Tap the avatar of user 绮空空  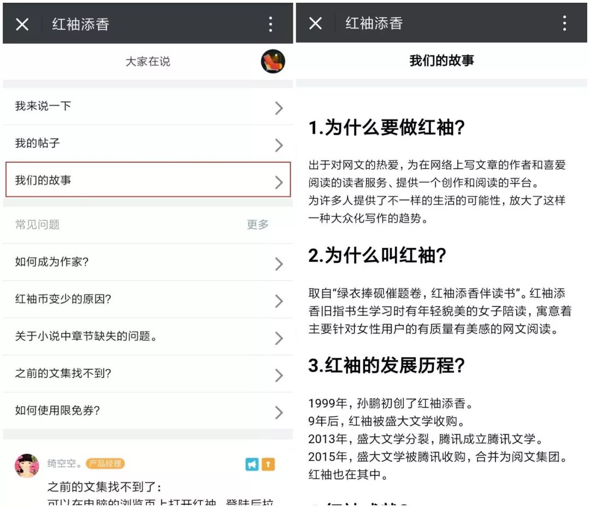pyautogui.click(x=27, y=465)
